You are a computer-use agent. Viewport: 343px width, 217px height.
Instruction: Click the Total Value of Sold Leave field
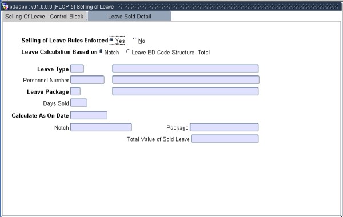tap(225, 139)
